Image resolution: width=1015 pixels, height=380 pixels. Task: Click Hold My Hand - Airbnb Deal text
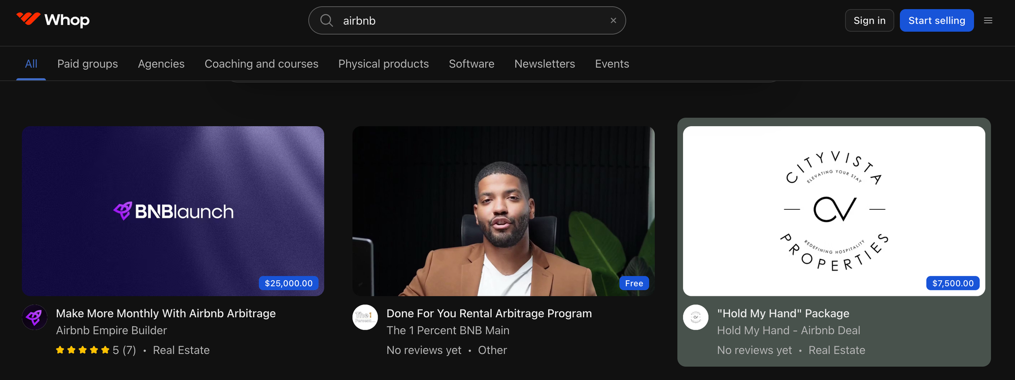[x=789, y=330]
